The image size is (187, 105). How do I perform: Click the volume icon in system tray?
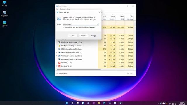click(173, 104)
